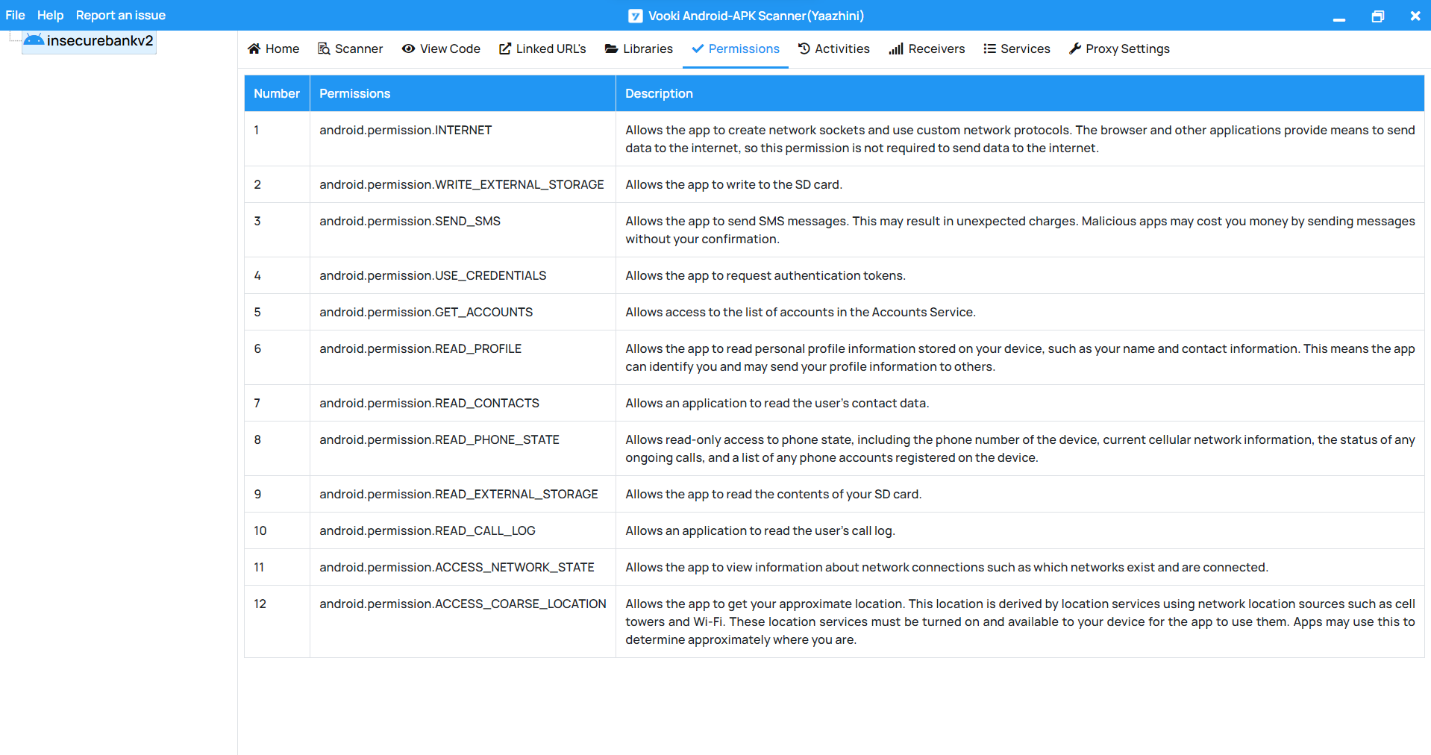Screen dimensions: 1431x755
Task: Click the Vooki logo in title bar
Action: (636, 16)
